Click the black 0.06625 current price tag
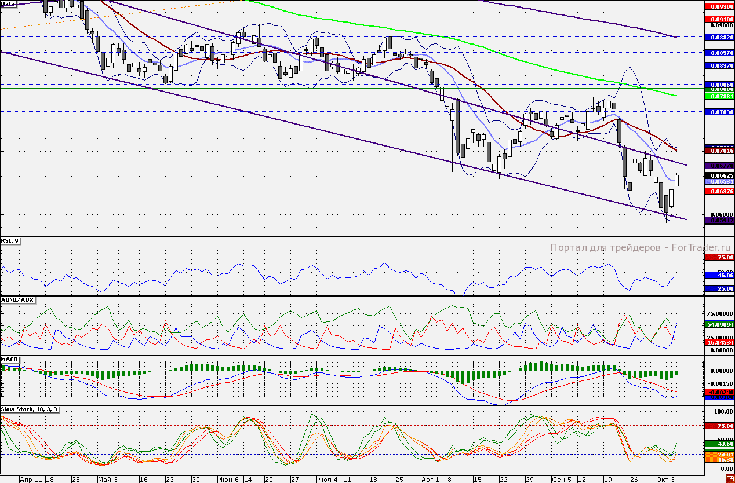 (x=718, y=175)
